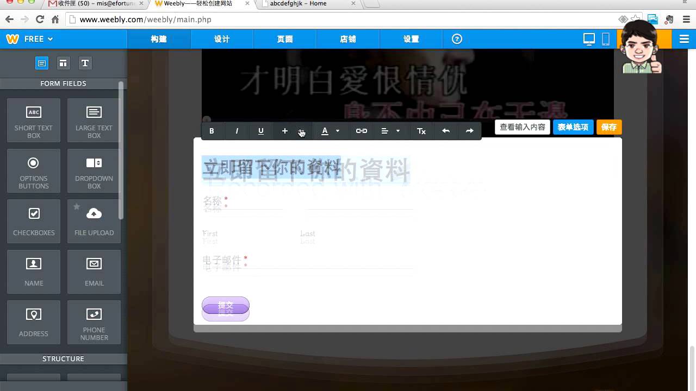Click the browser address bar
Image resolution: width=696 pixels, height=391 pixels.
click(348, 20)
